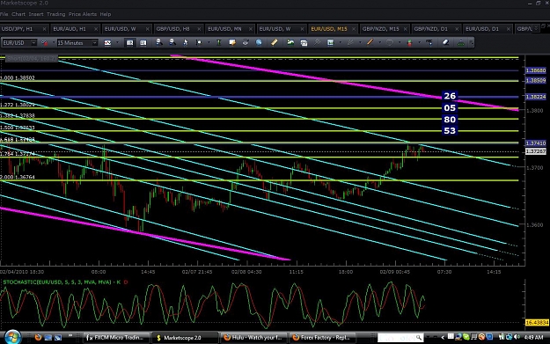Viewport: 550px width, 344px height.
Task: Click the greyed-out tools icon
Action: pos(317,42)
